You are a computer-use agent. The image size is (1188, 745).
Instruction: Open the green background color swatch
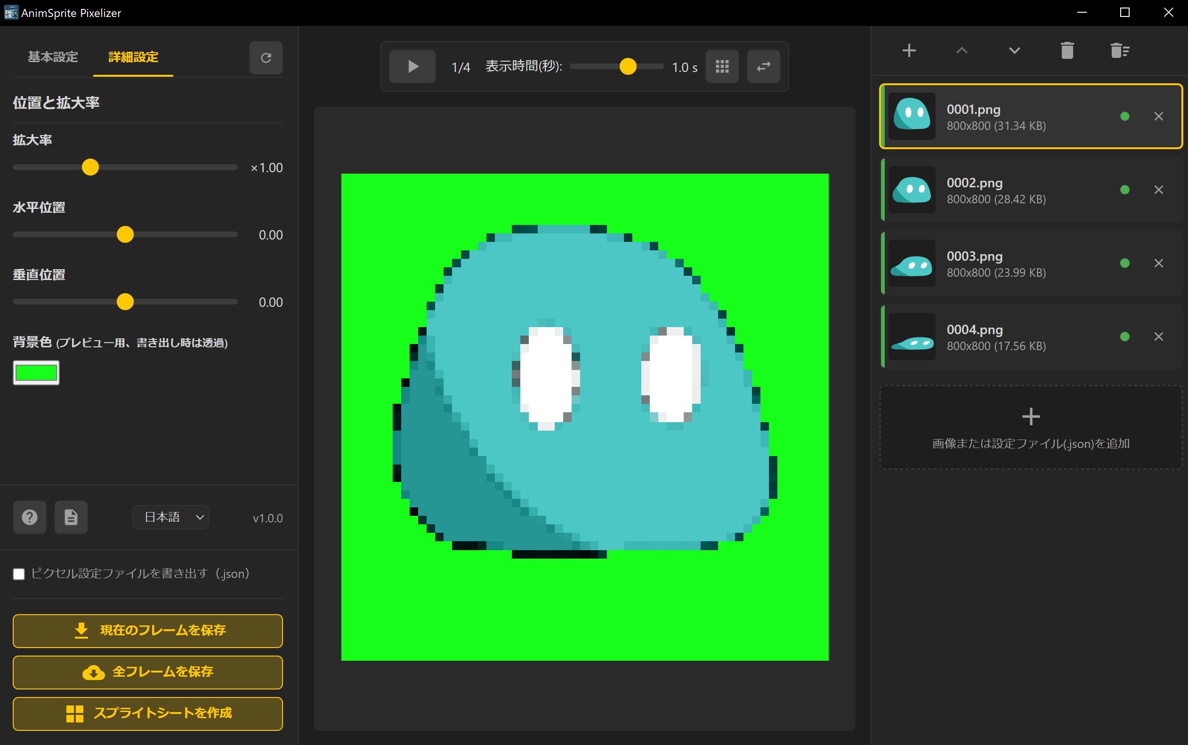pos(36,373)
